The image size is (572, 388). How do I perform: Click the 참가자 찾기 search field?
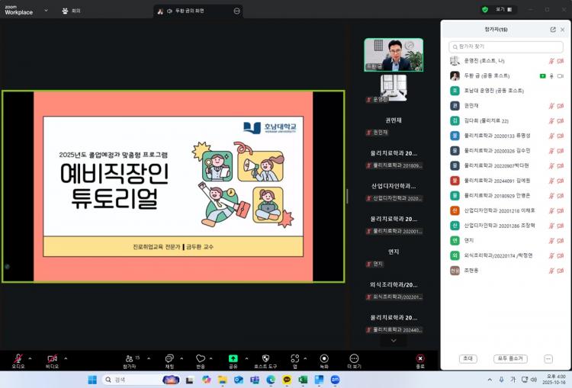pyautogui.click(x=506, y=47)
